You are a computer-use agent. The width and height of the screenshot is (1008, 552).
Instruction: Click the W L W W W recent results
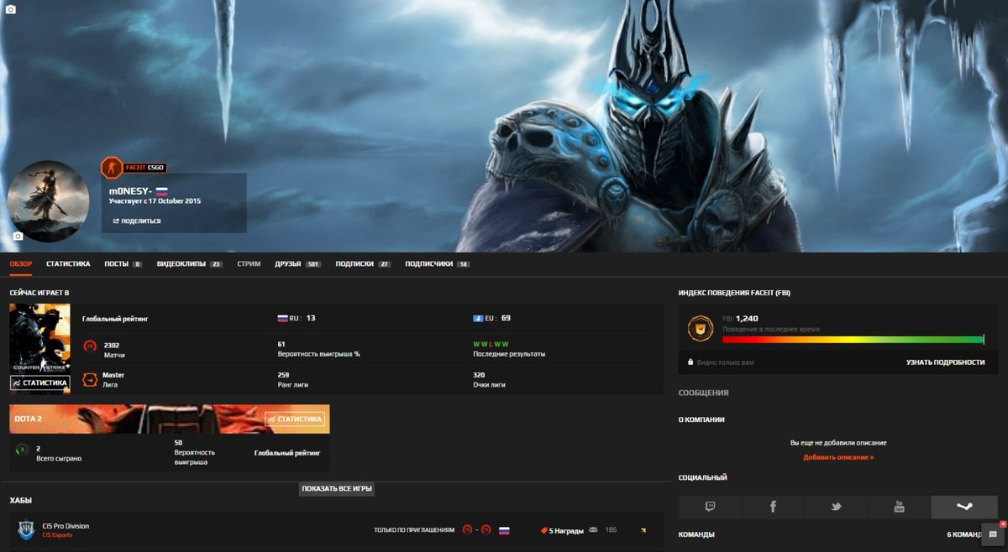point(491,344)
